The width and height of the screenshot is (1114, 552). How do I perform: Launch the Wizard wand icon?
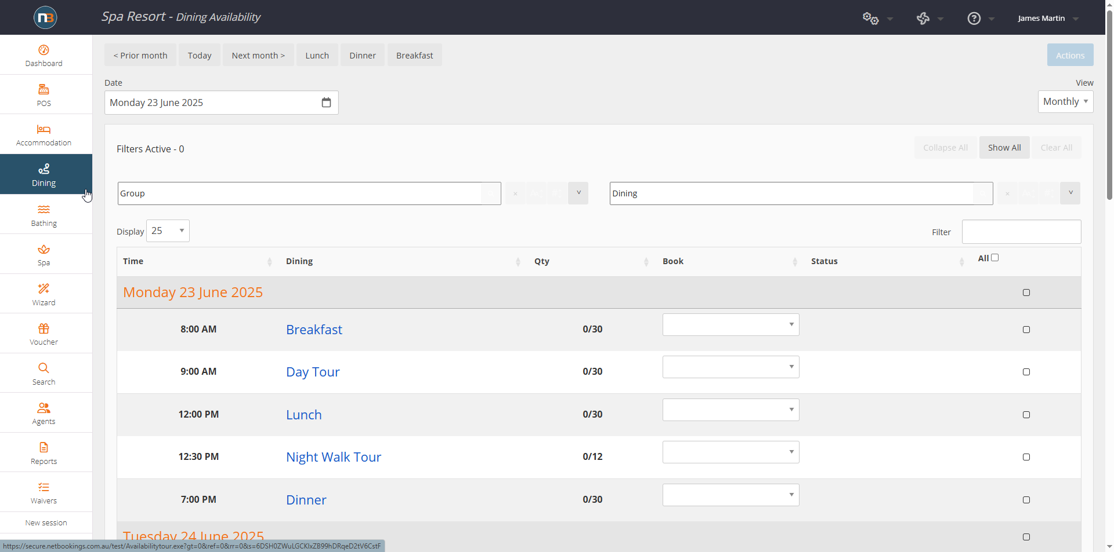pyautogui.click(x=44, y=288)
